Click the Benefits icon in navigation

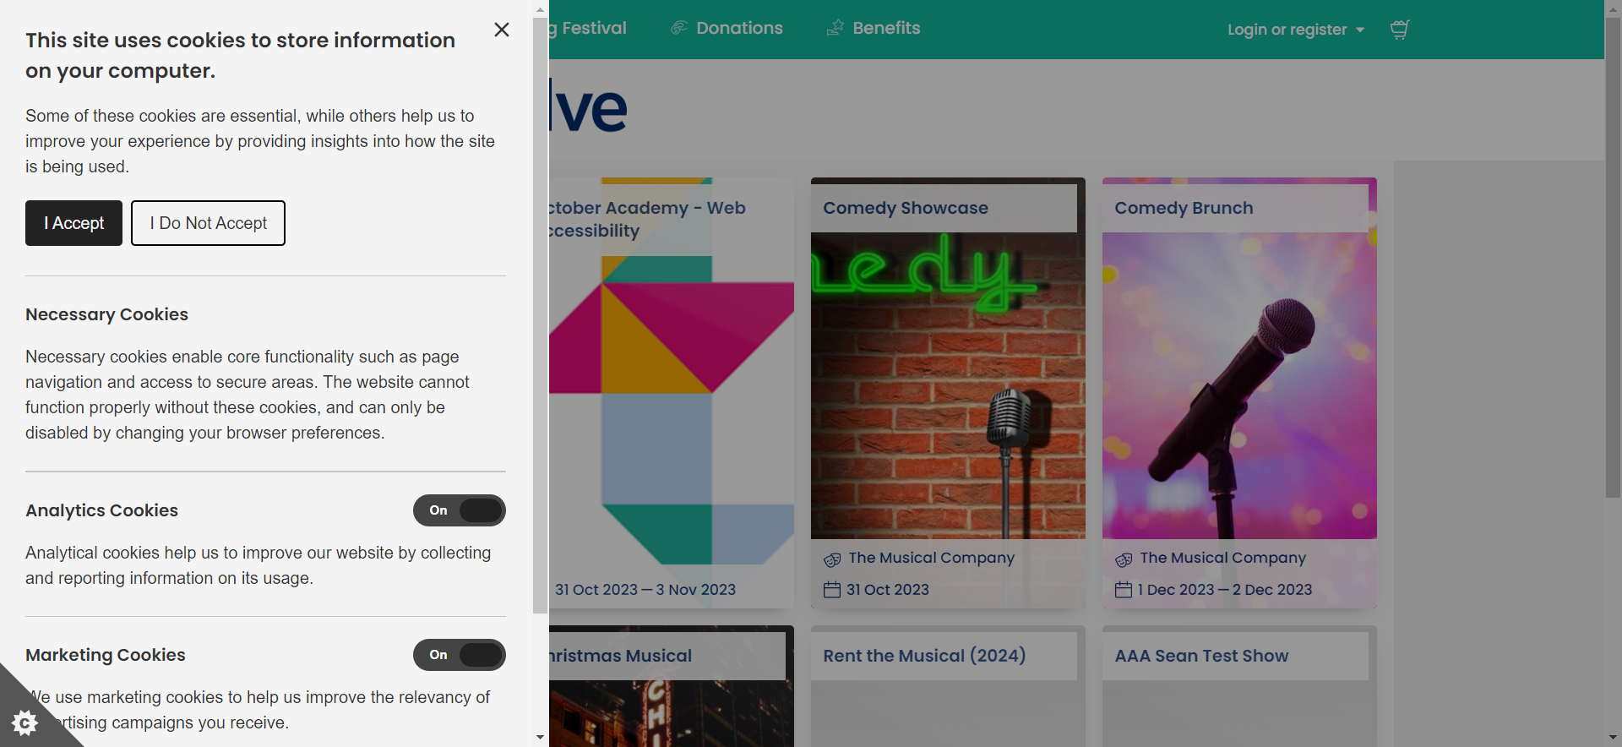tap(835, 28)
